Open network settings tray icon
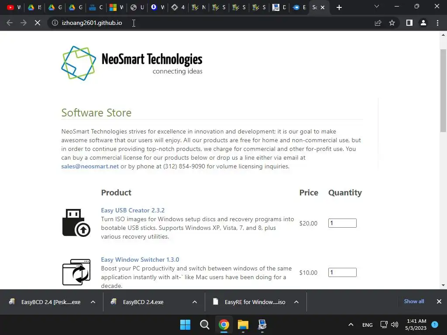447x335 pixels. tap(384, 325)
